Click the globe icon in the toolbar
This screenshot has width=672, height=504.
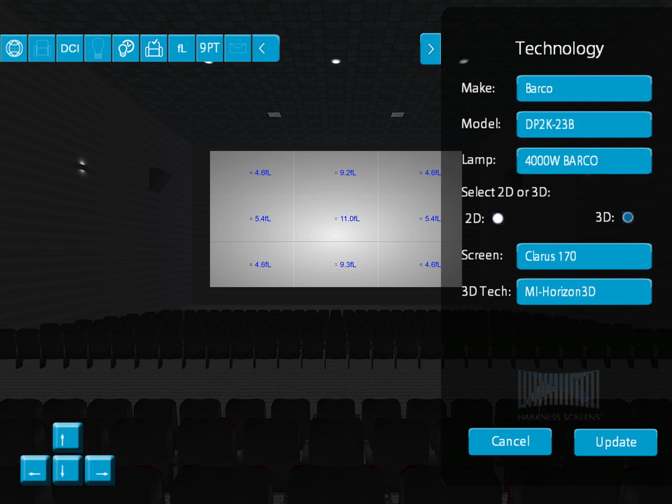(x=13, y=48)
